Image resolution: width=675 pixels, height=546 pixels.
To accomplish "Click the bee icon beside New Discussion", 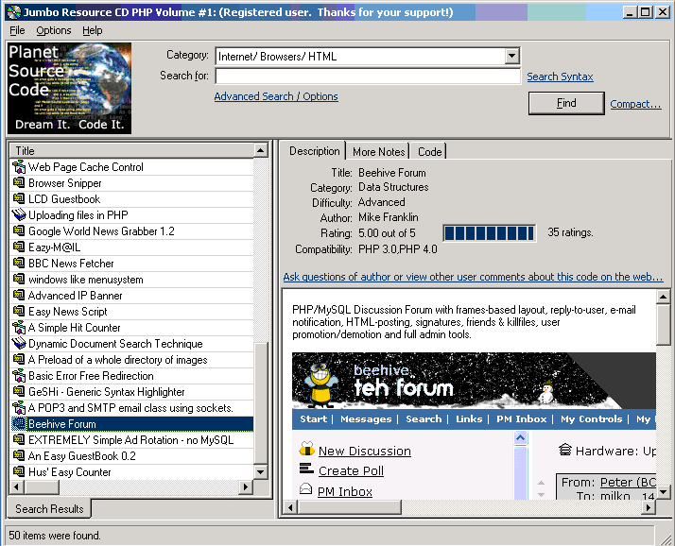I will tap(306, 450).
